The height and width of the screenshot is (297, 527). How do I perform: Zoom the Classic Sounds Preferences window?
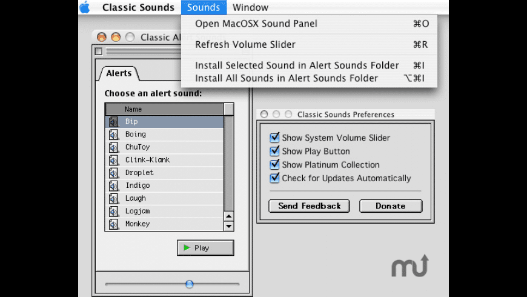(288, 115)
